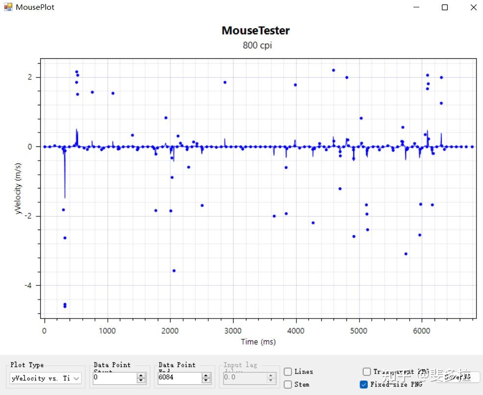
Task: Minimize the MousePlot window
Action: coord(416,7)
